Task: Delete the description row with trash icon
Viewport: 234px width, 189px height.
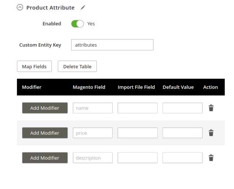Action: pos(211,158)
